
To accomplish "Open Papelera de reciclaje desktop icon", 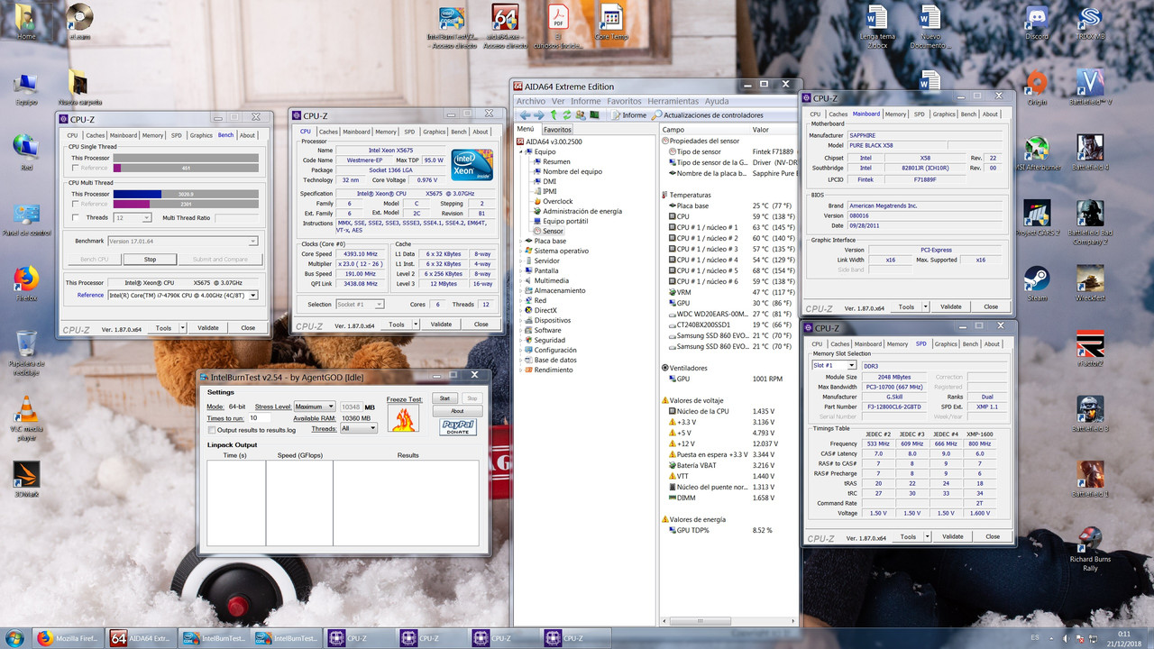I will [26, 353].
